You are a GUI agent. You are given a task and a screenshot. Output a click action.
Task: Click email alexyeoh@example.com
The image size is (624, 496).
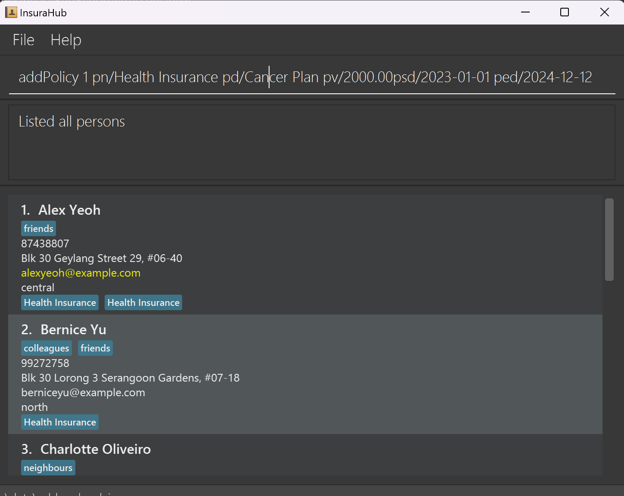tap(81, 273)
